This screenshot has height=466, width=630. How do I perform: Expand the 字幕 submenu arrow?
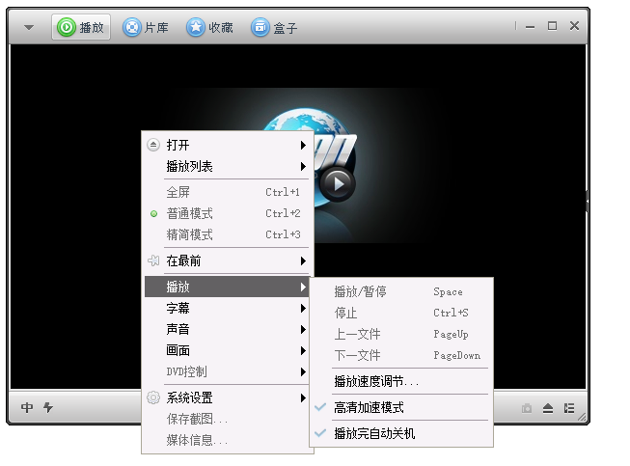click(303, 308)
